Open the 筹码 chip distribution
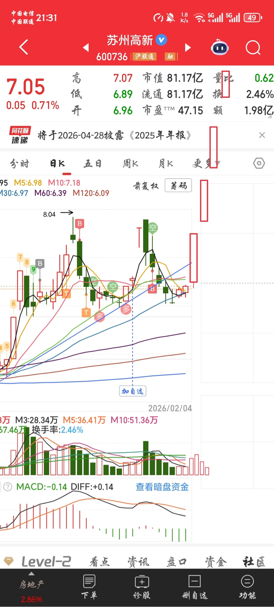The image size is (274, 607). [x=178, y=186]
